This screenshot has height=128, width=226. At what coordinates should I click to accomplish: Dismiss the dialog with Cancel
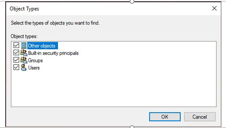tap(200, 117)
